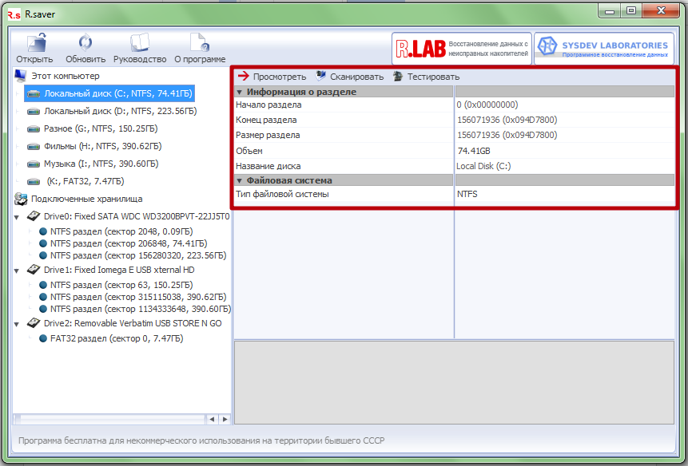Collapse the Drive0 WDC tree node

[x=17, y=217]
